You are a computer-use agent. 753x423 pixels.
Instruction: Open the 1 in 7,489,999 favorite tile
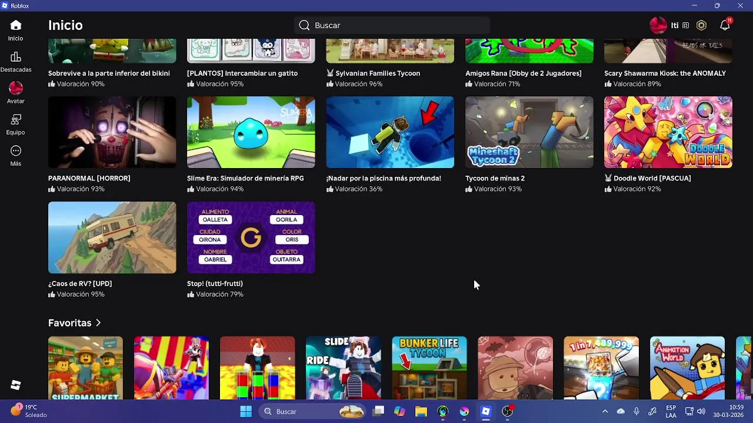[601, 368]
